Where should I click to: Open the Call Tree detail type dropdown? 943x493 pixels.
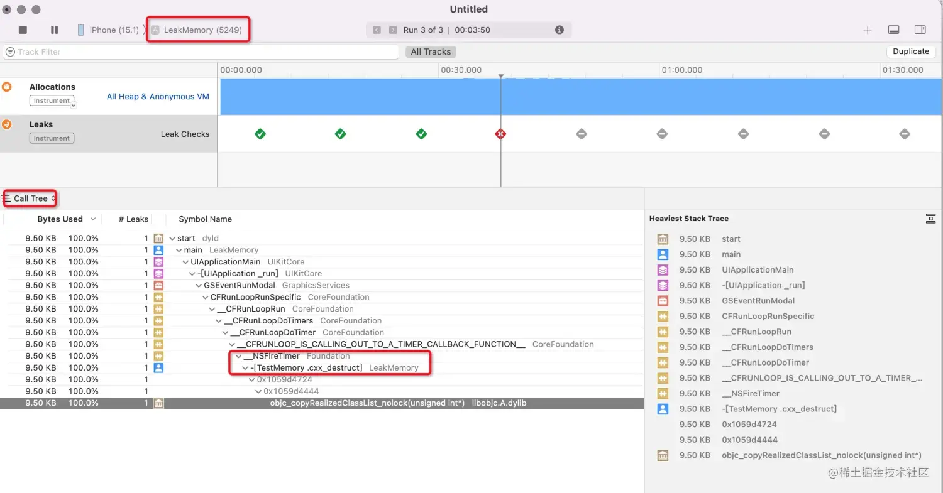tap(30, 198)
